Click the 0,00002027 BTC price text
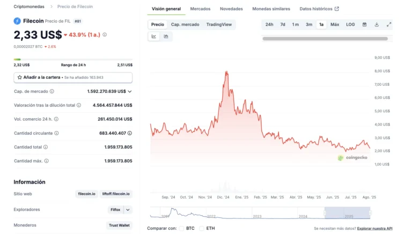Viewport: 412px width, 234px height. click(x=28, y=47)
